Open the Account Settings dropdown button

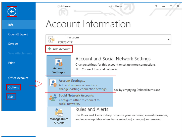point(59,66)
